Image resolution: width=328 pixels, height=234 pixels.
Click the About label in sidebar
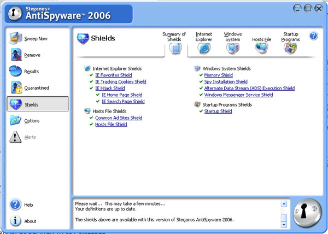tap(30, 221)
